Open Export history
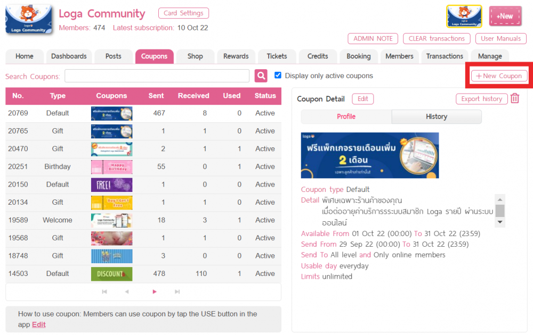533x335 pixels. (x=481, y=99)
